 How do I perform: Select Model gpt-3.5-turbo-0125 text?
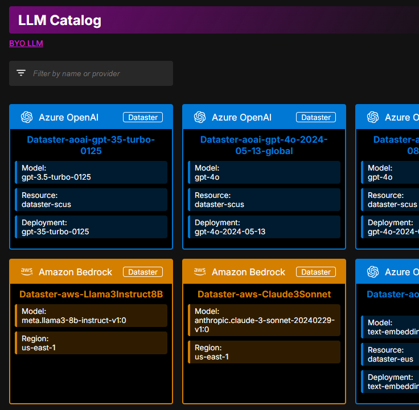point(91,172)
